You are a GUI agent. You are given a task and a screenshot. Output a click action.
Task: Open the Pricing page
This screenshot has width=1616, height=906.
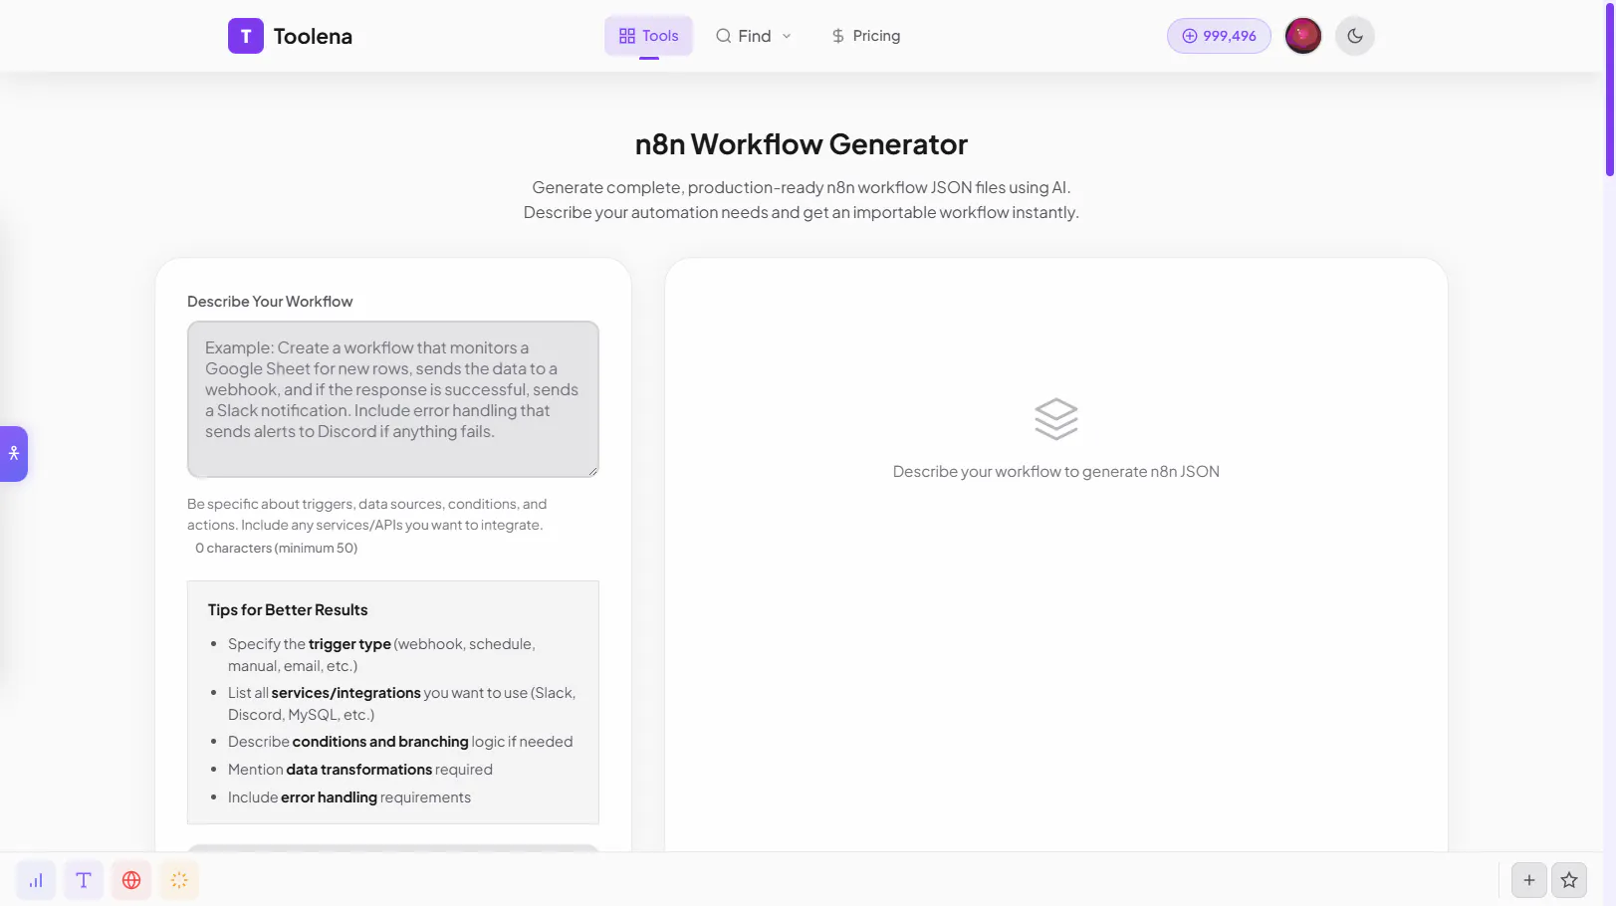[866, 36]
